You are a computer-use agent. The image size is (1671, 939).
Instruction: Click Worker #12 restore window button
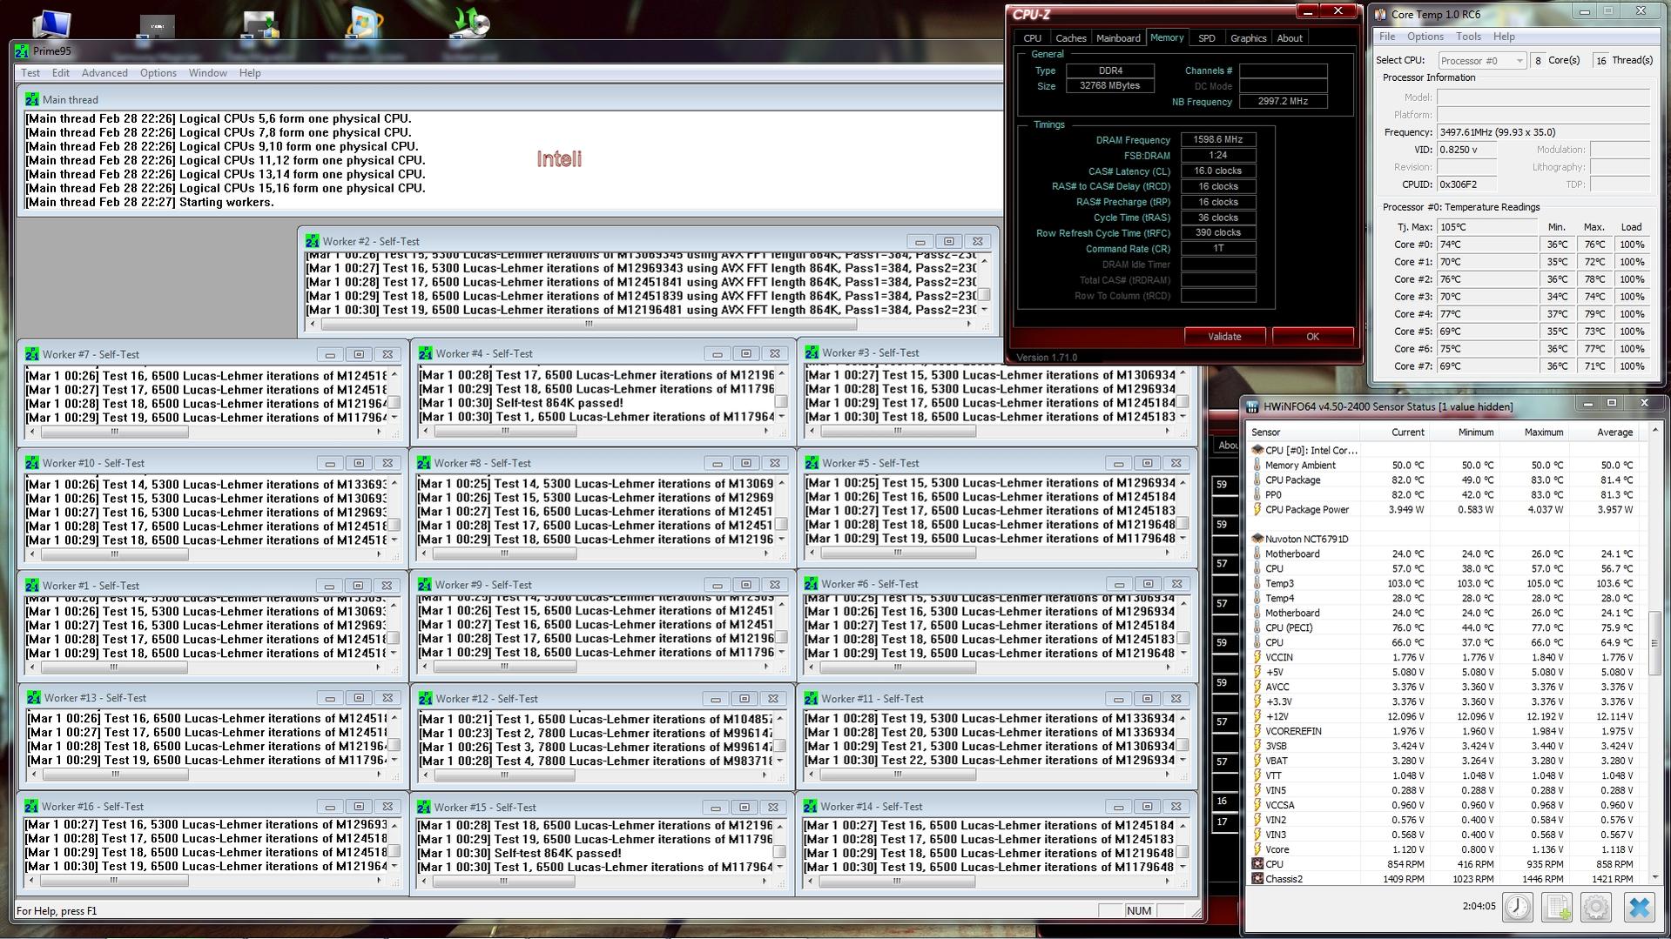point(744,699)
